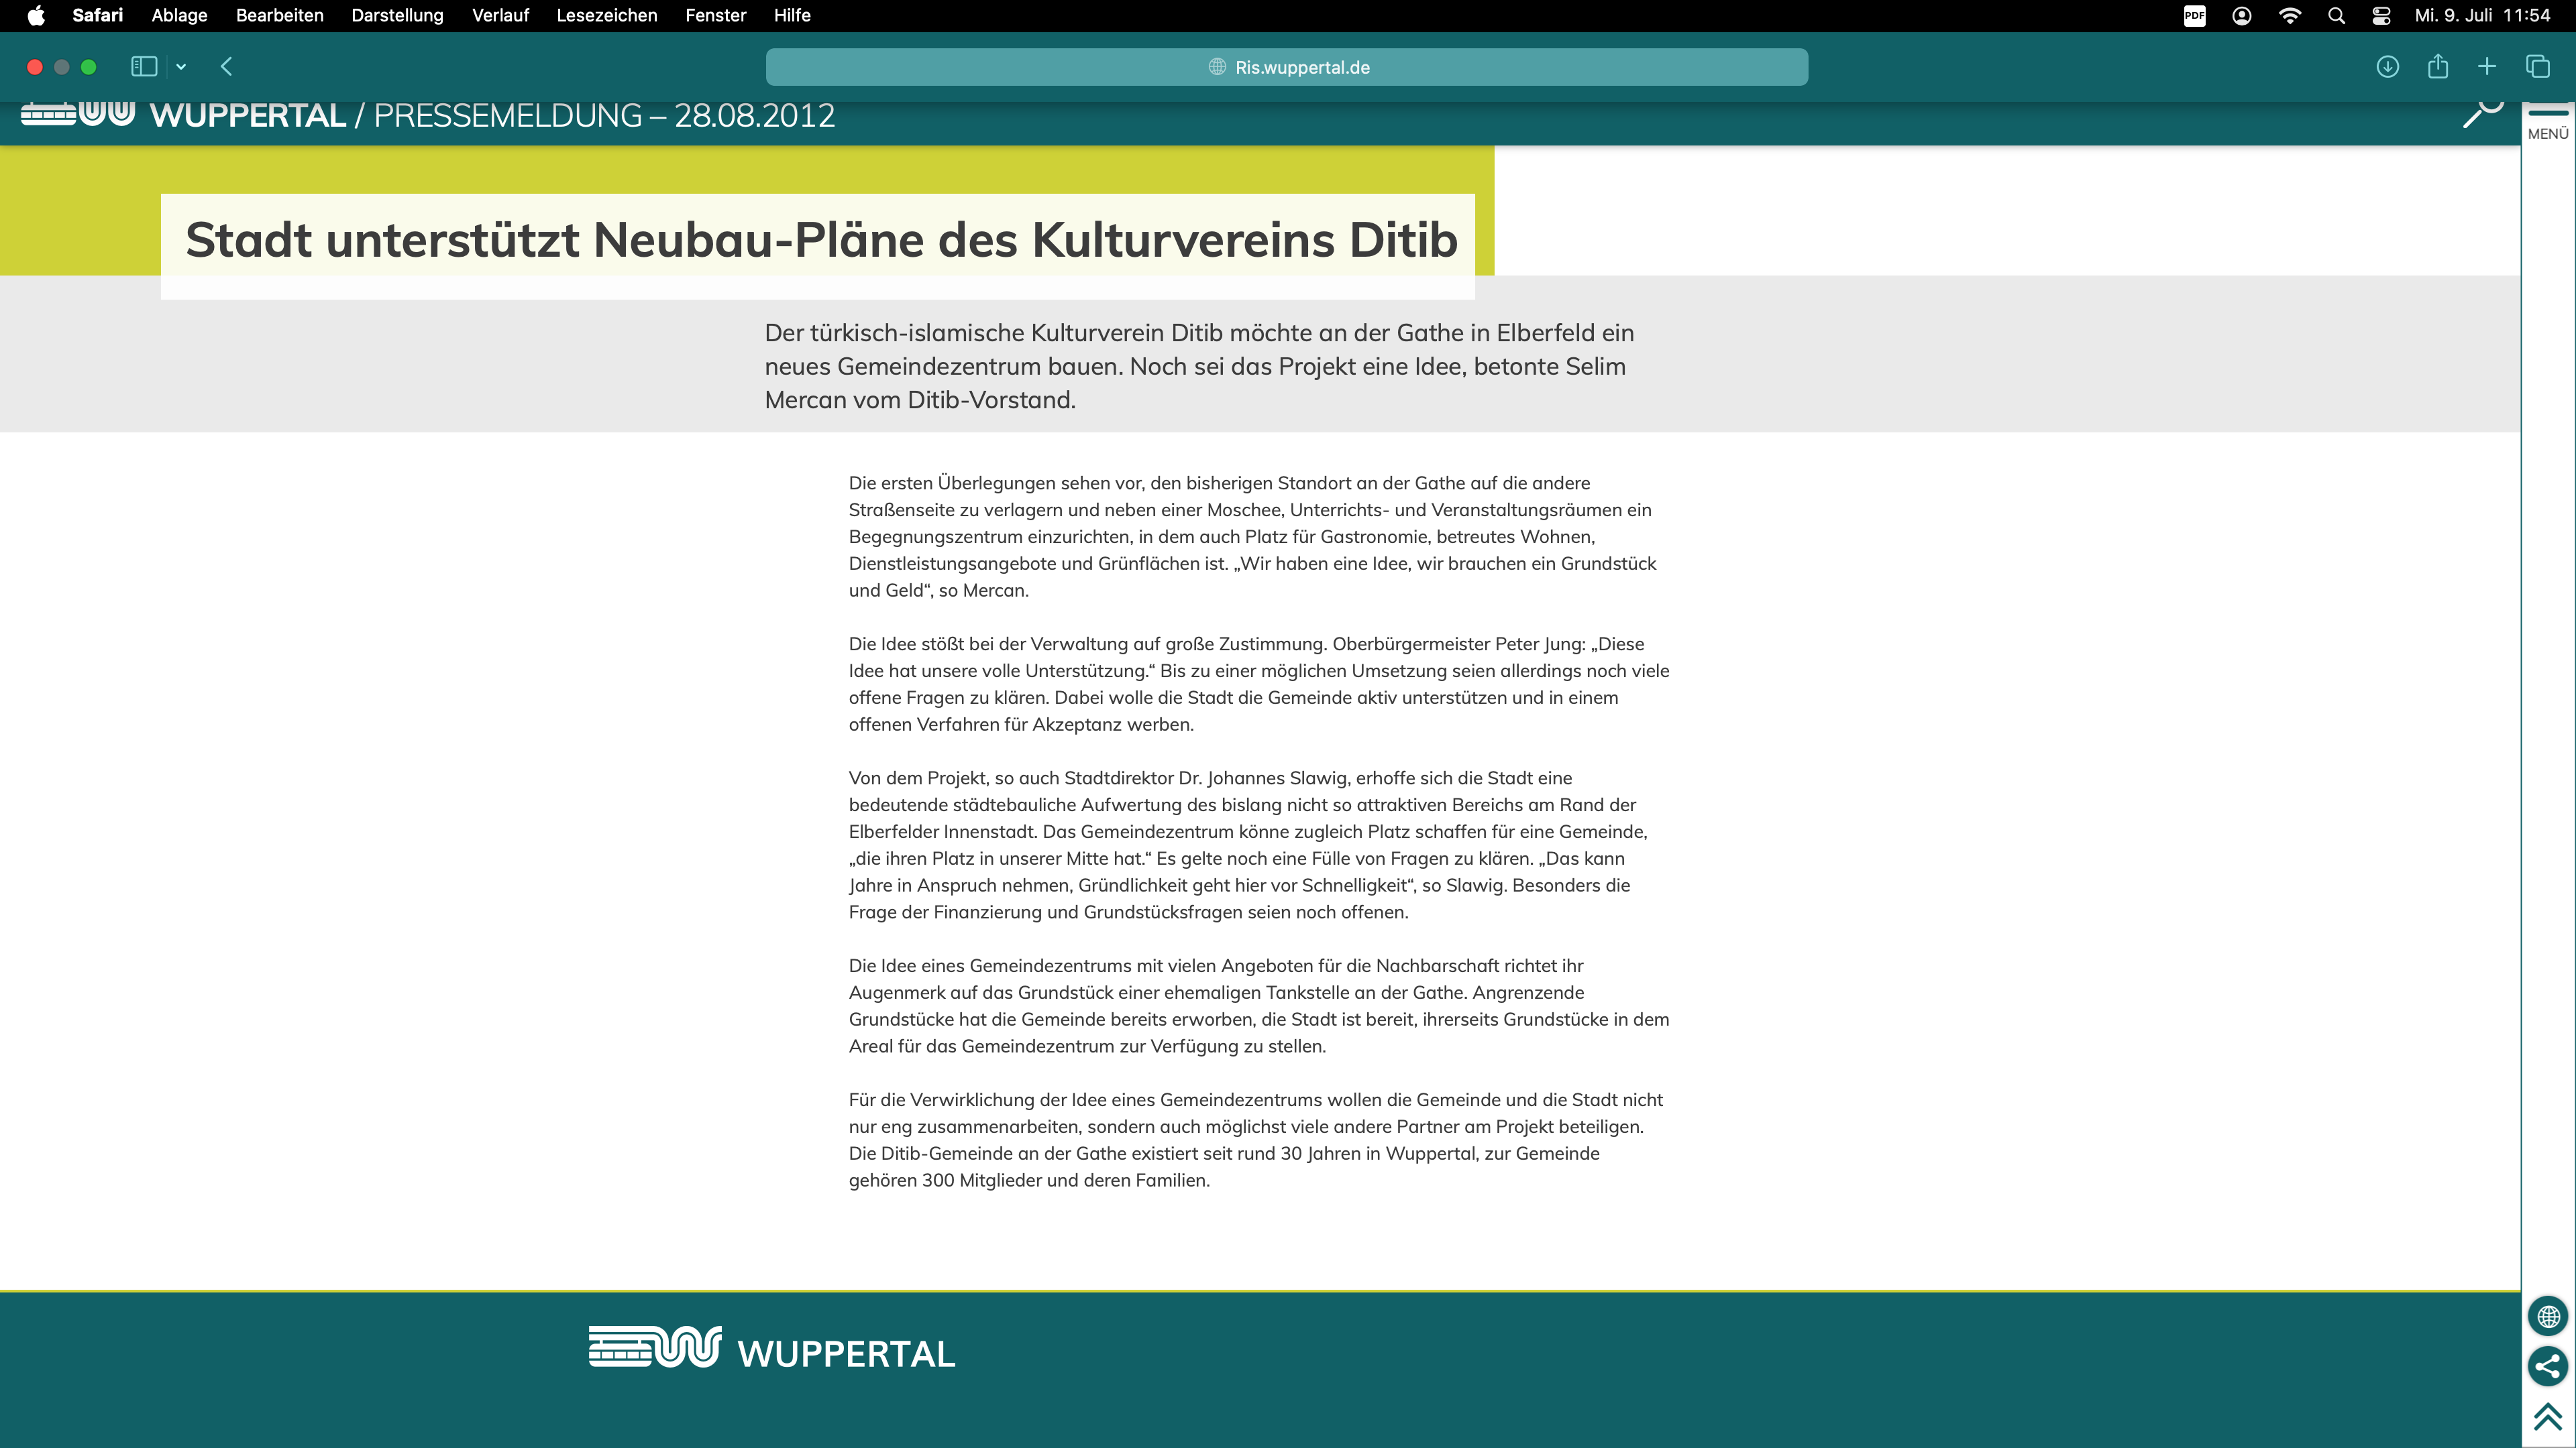
Task: Open the Fenster menu
Action: [x=715, y=15]
